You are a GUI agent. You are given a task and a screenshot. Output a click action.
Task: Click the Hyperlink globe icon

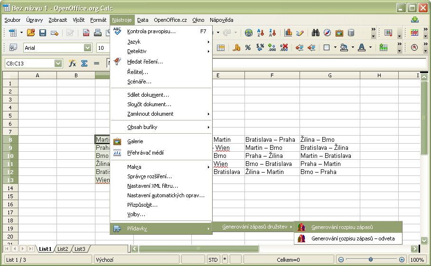pos(249,33)
